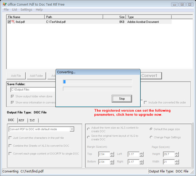Screen dimensions: 196x176
Task: Open the Help menu
Action: [x=39, y=9]
